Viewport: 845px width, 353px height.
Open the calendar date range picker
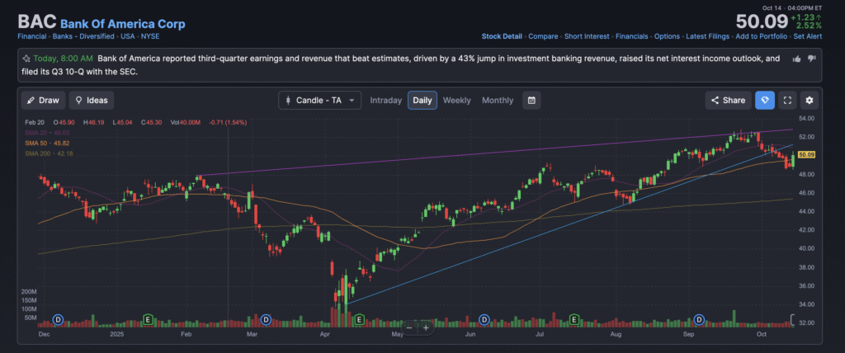(532, 101)
